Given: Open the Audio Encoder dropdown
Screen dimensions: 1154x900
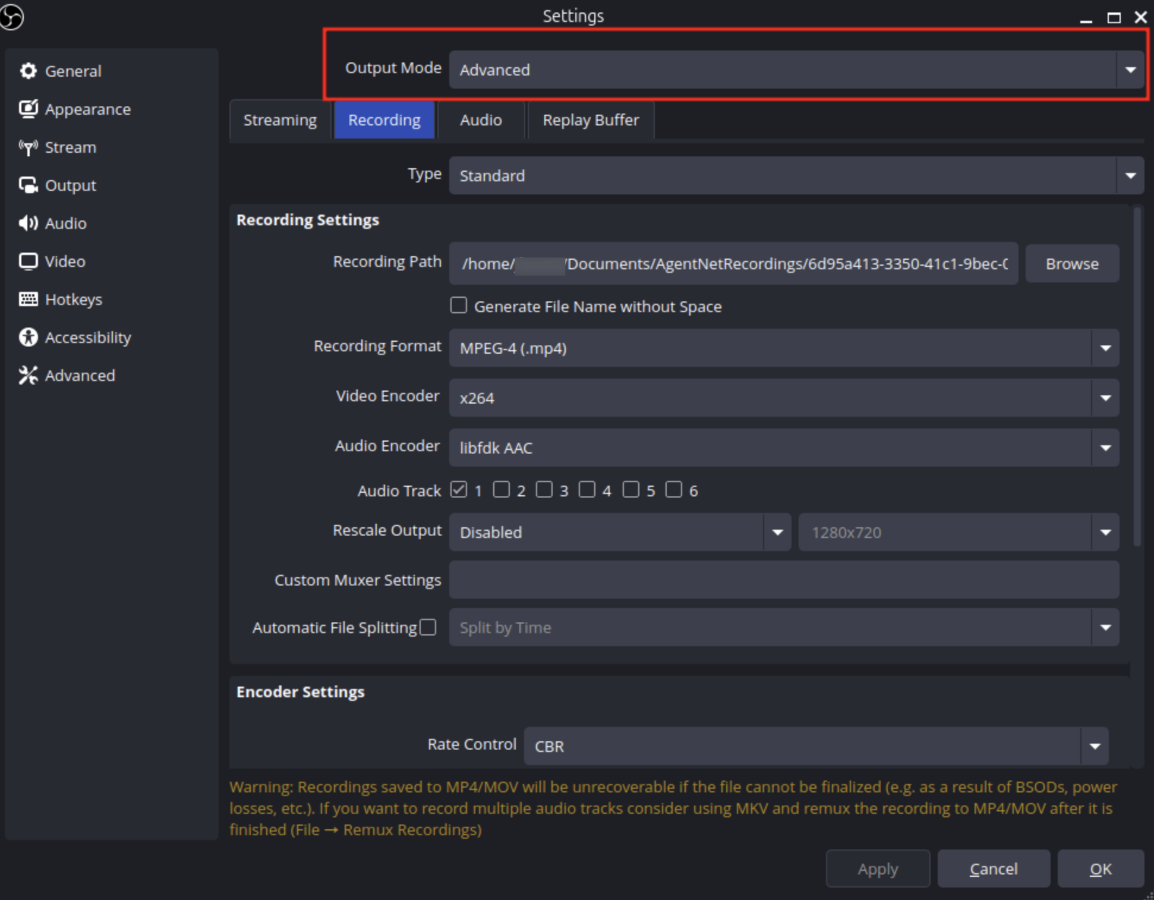Looking at the screenshot, I should coord(784,448).
